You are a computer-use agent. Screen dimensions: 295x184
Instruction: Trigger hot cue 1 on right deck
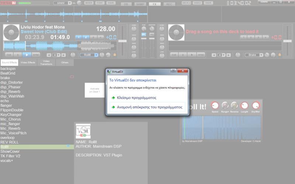pyautogui.click(x=243, y=37)
